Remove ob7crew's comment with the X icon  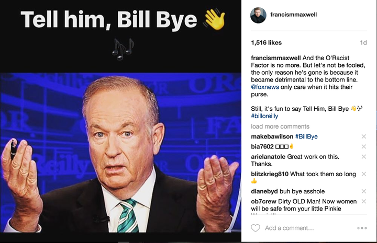[364, 201]
